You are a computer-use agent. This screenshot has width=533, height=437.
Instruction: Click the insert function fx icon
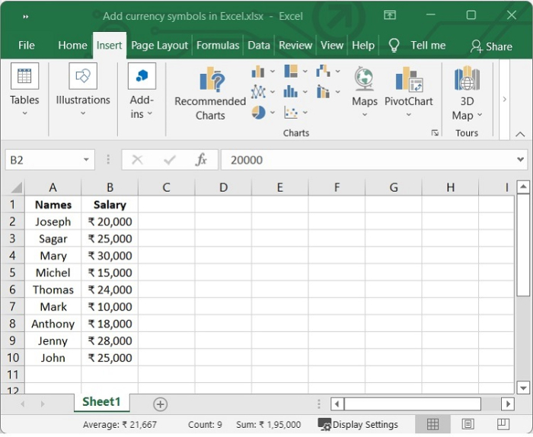click(x=201, y=160)
